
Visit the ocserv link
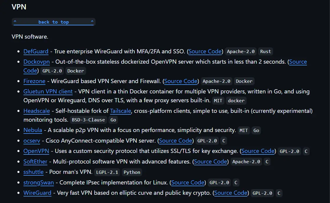point(32,141)
